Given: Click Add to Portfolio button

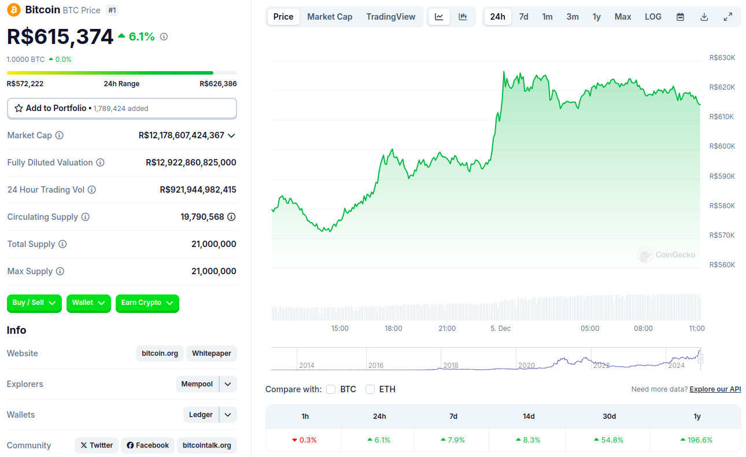Looking at the screenshot, I should (x=122, y=108).
